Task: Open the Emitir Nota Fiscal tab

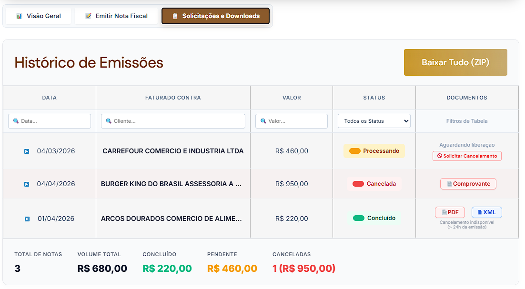Action: (x=116, y=16)
